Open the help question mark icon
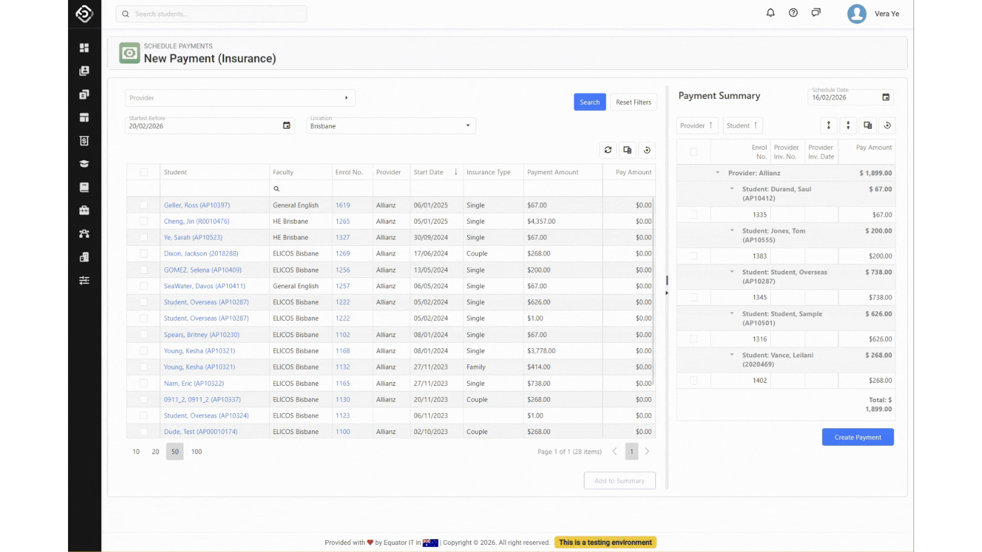This screenshot has height=552, width=982. 793,13
